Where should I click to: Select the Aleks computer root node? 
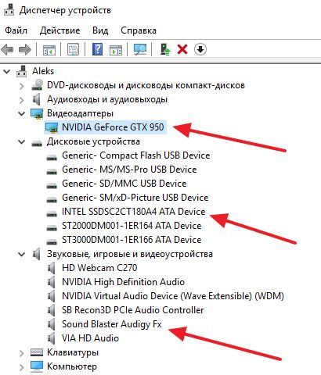click(43, 71)
